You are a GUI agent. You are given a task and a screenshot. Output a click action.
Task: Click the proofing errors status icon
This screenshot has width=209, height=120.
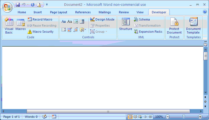[45, 117]
